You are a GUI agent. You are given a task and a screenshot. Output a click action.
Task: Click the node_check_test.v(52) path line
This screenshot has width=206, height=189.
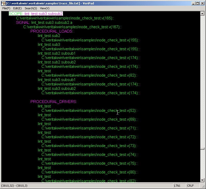tap(89, 111)
